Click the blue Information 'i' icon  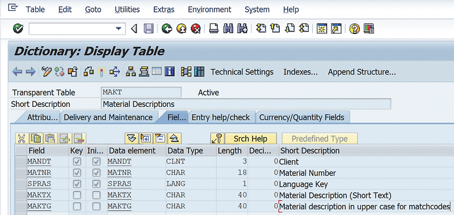[x=170, y=71]
